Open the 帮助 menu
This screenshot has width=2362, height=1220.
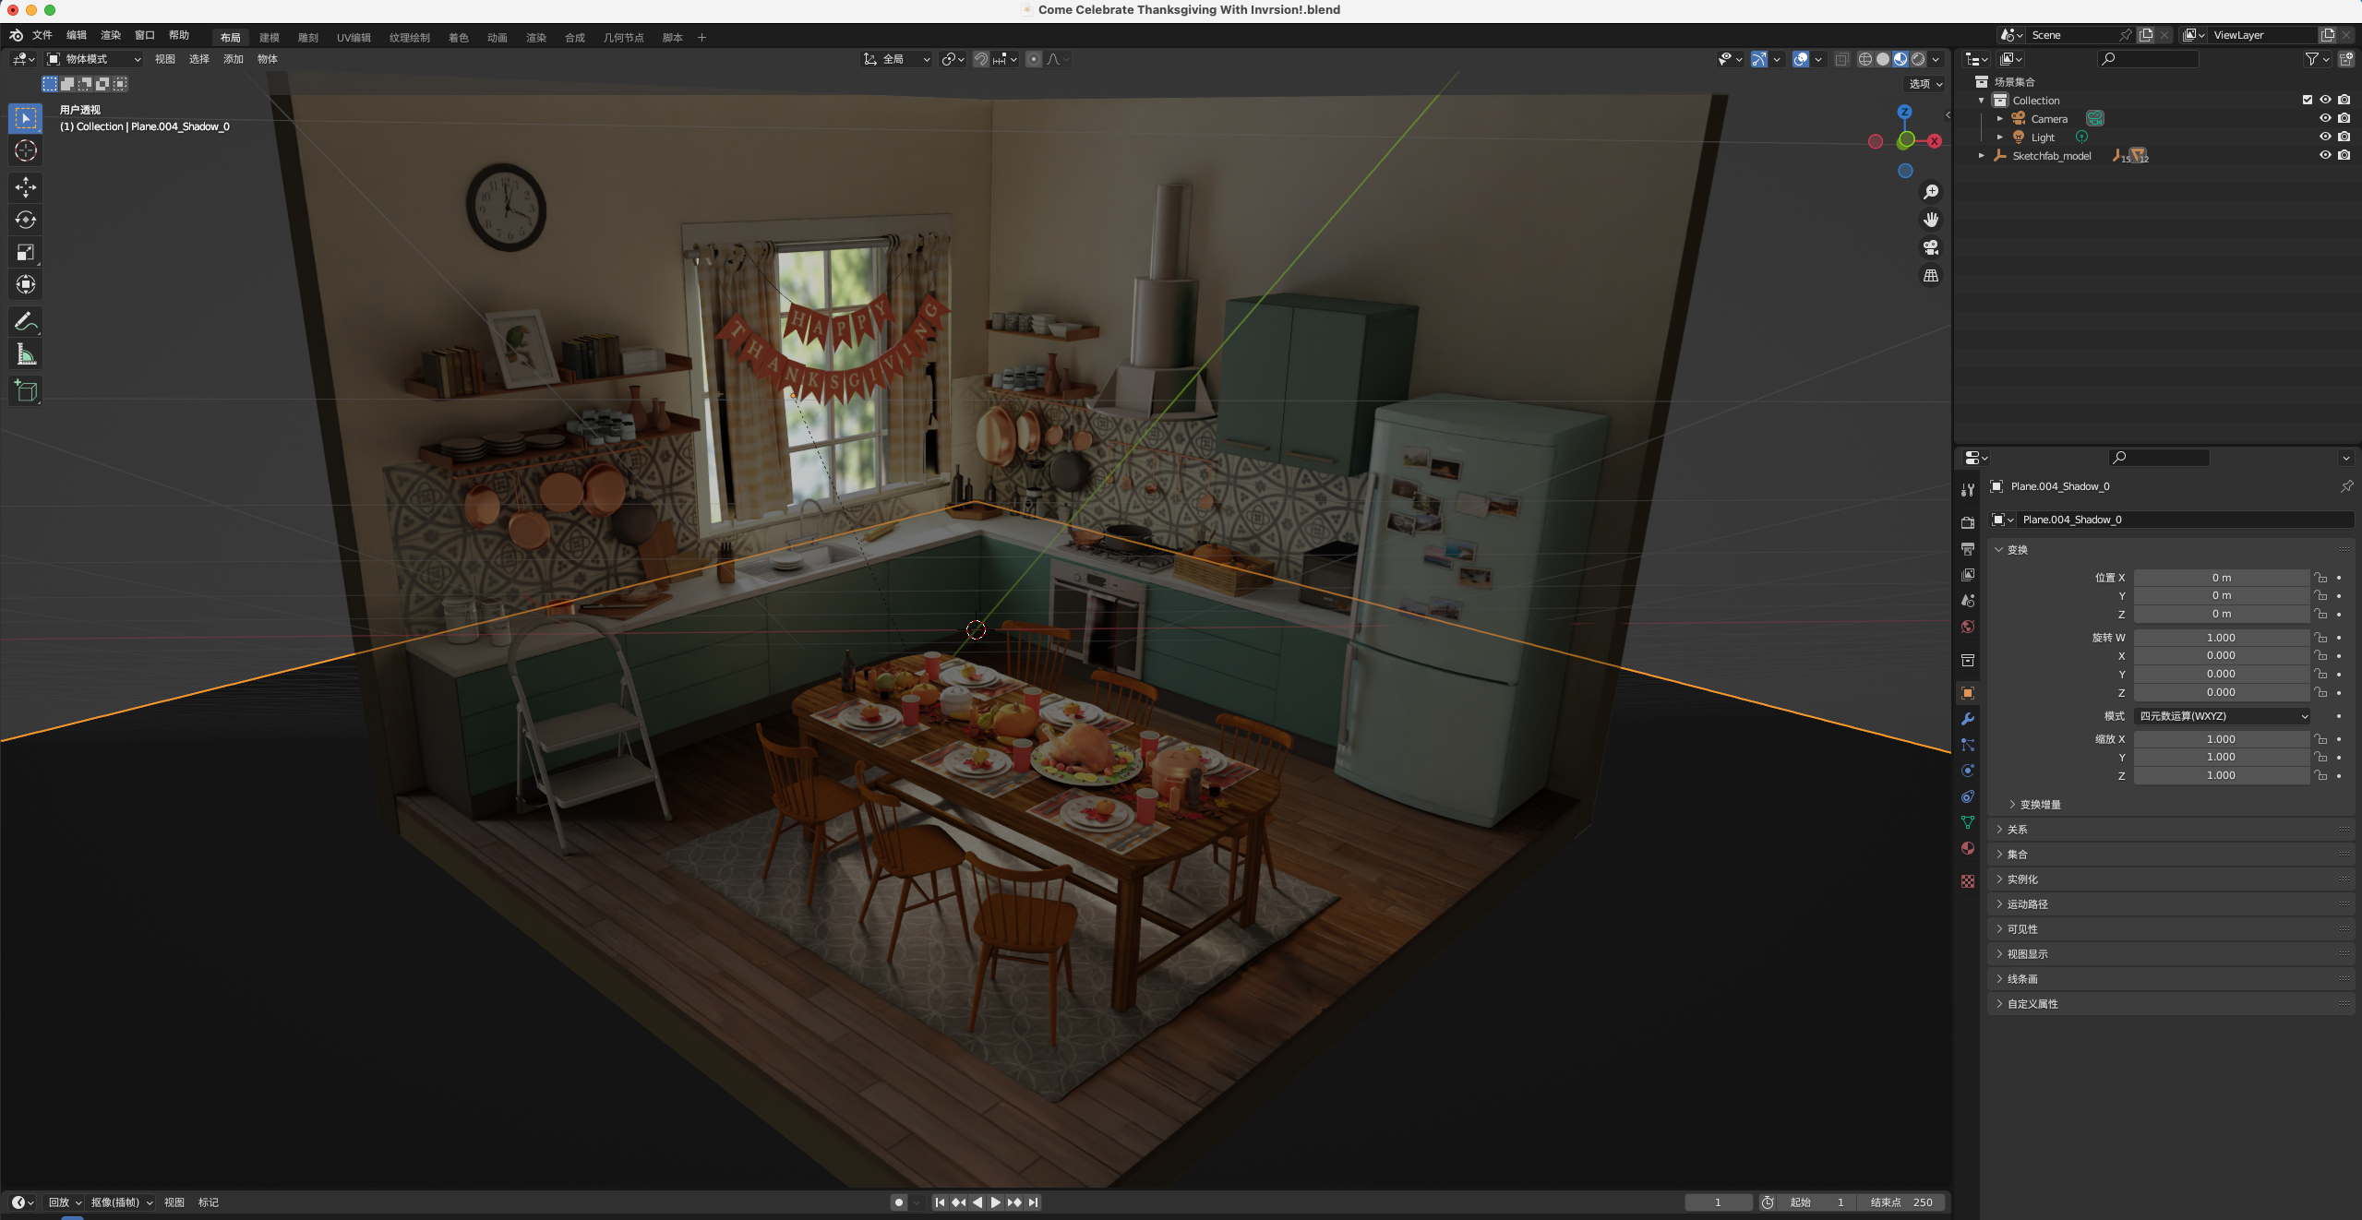[x=179, y=35]
